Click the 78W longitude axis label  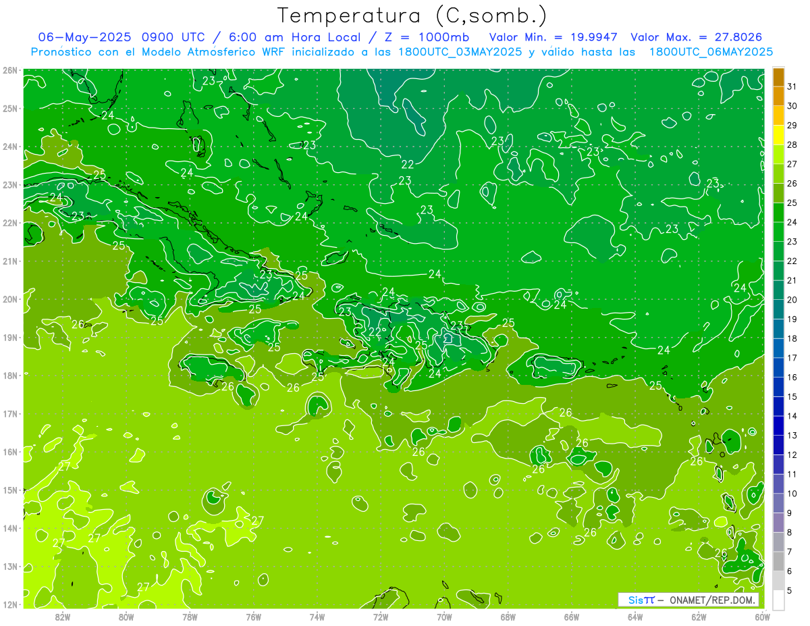[x=190, y=617]
